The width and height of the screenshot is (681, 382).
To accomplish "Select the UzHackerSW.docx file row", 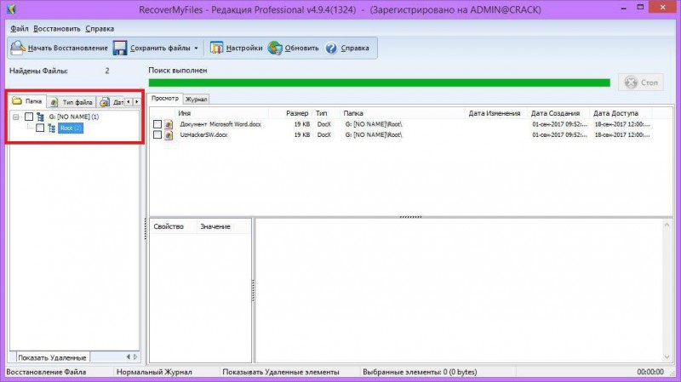I will click(402, 135).
